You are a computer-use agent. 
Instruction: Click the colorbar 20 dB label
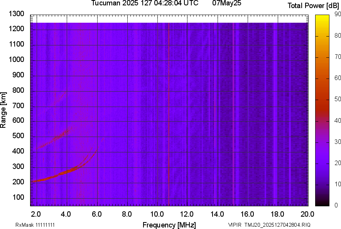coord(338,162)
